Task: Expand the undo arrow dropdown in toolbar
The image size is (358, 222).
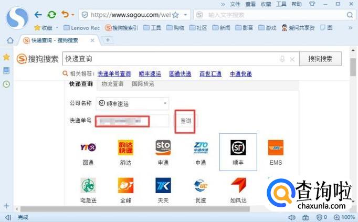Action: pos(72,15)
